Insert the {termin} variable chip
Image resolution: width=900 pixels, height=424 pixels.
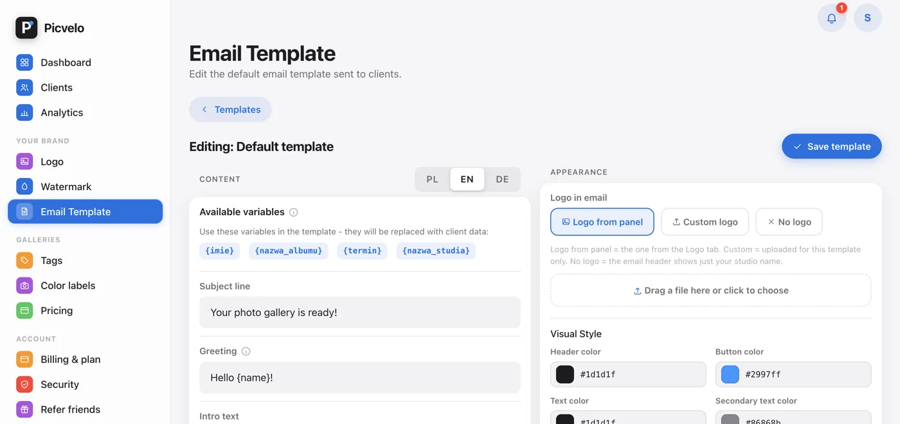[363, 251]
